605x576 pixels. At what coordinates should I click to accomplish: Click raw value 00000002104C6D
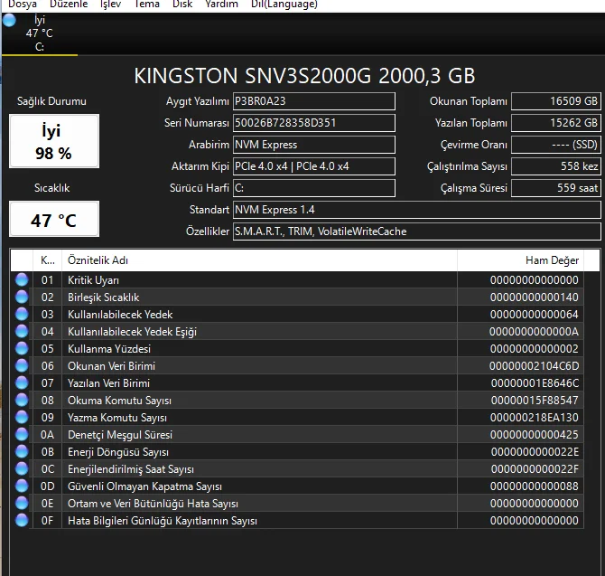(535, 366)
